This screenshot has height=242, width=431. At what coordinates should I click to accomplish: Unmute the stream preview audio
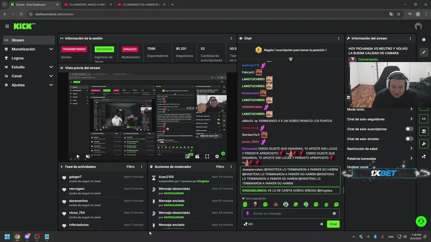tap(88, 156)
